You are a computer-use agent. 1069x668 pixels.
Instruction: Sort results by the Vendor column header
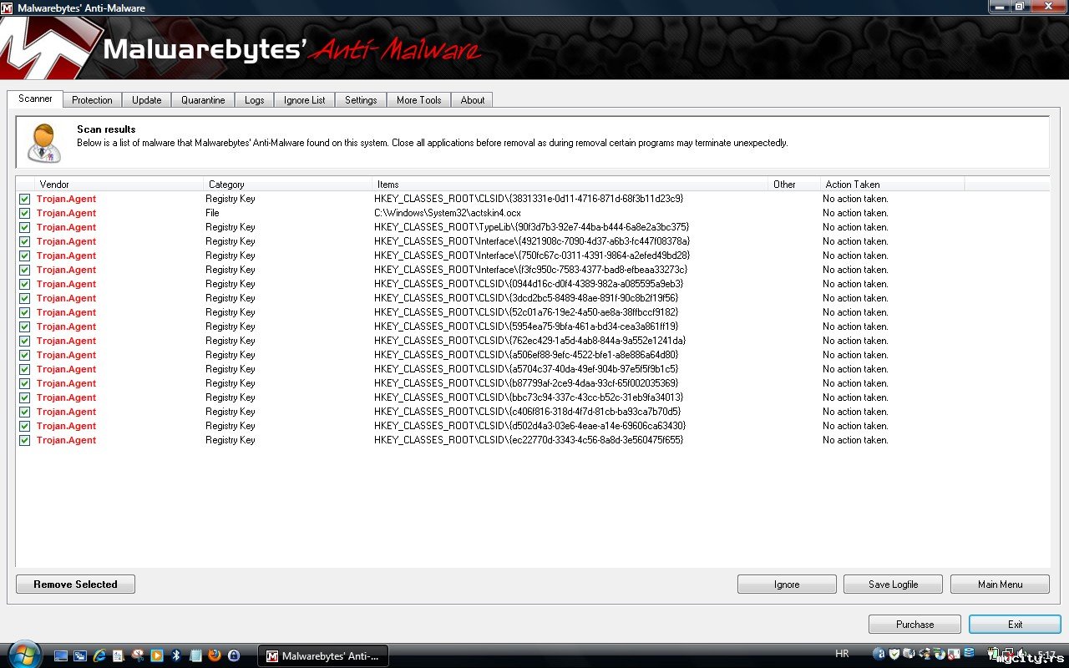coord(120,185)
